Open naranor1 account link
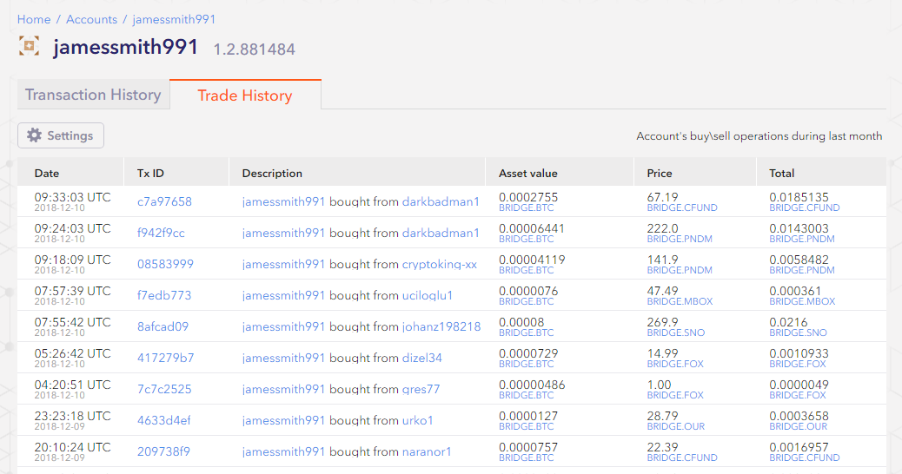Viewport: 902px width, 474px height. point(427,451)
